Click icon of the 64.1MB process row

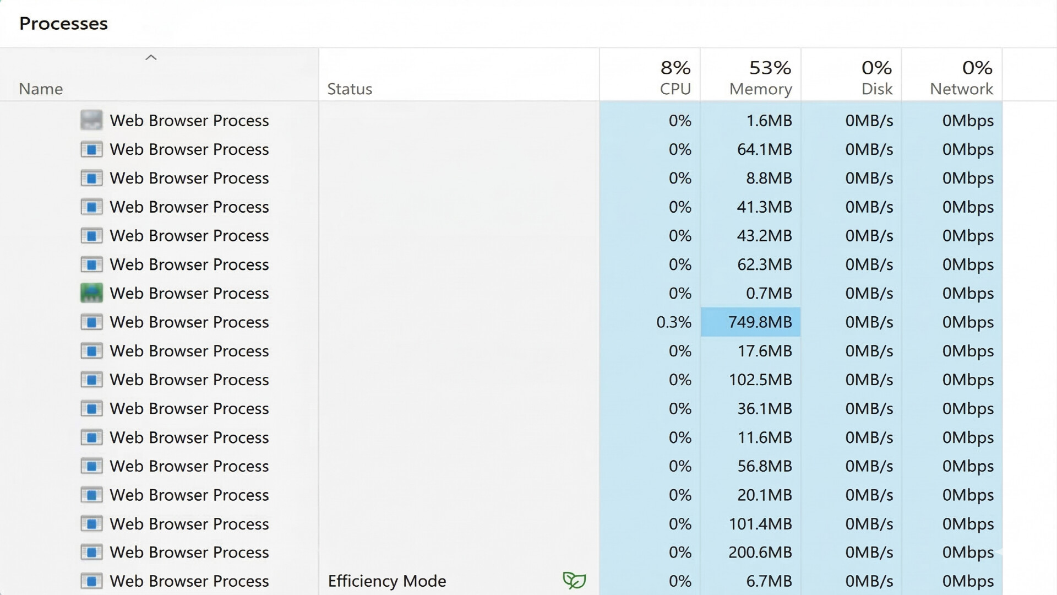(91, 149)
